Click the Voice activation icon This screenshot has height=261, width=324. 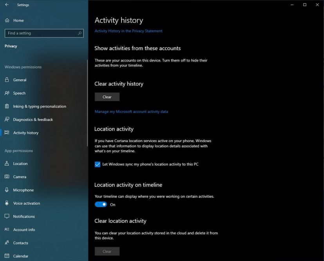point(7,203)
